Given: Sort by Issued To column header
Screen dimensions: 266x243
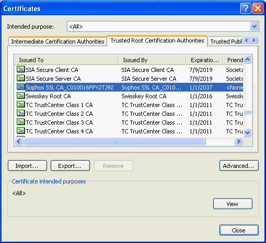Looking at the screenshot, I should 66,60.
